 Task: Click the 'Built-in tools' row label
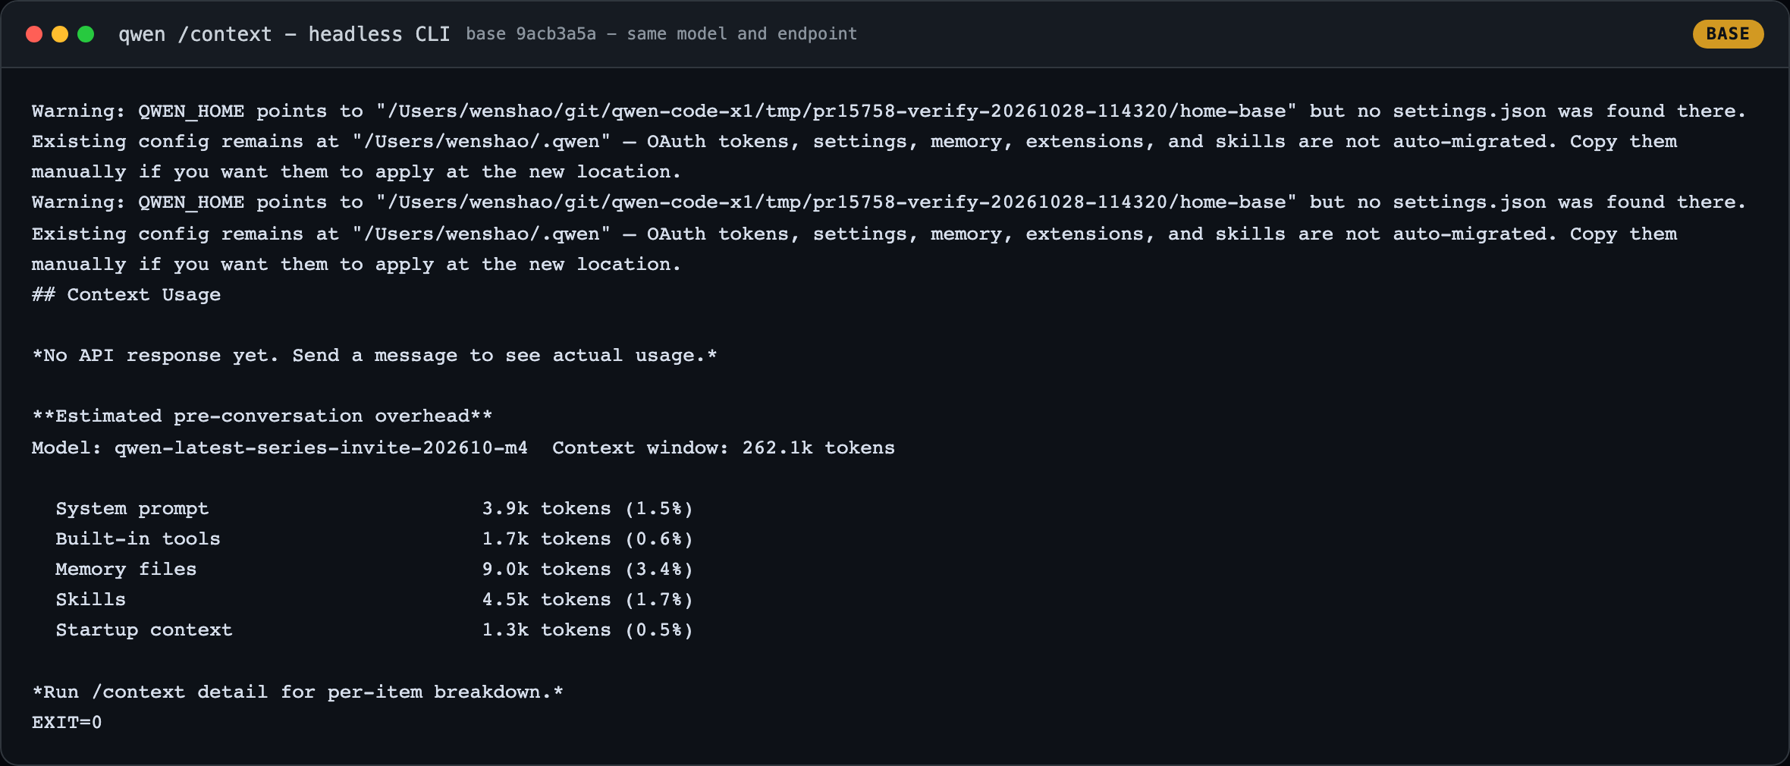pos(138,538)
